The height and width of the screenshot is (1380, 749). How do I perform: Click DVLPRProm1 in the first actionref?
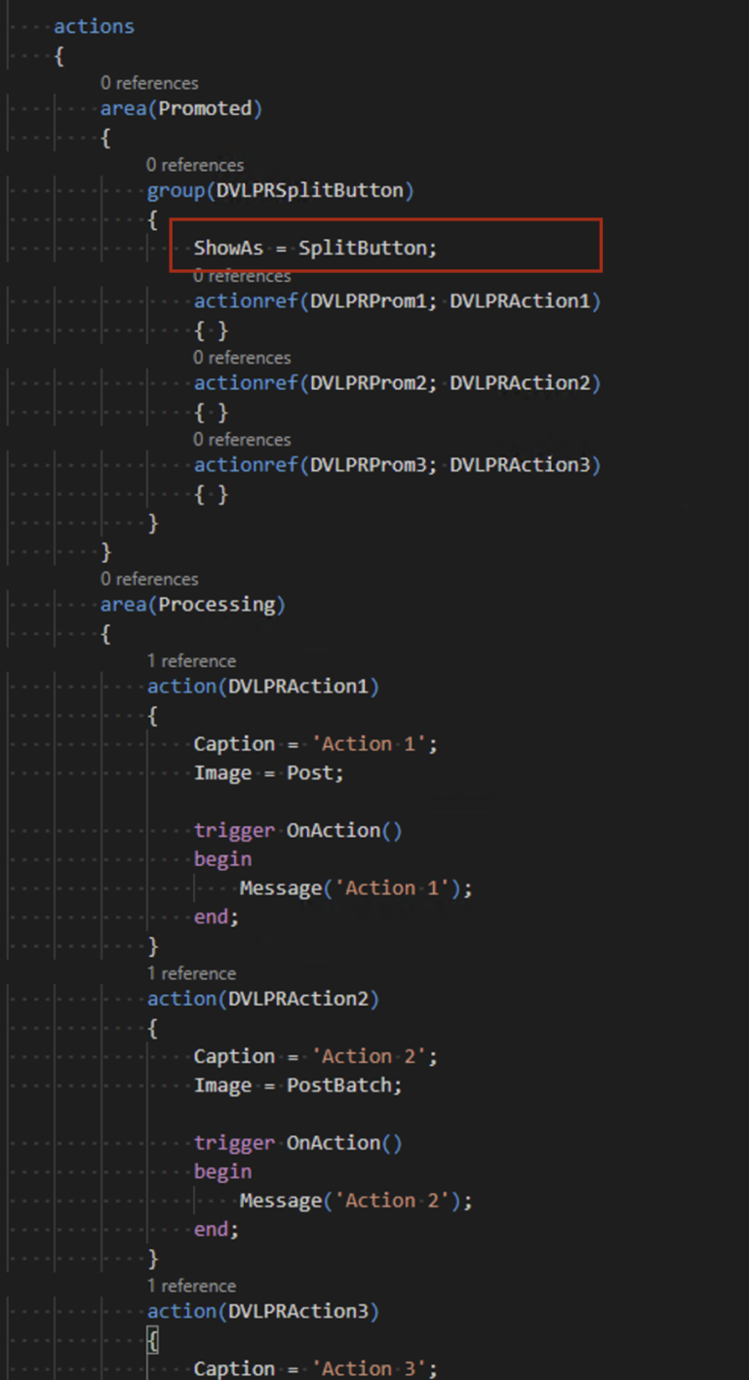pyautogui.click(x=368, y=301)
